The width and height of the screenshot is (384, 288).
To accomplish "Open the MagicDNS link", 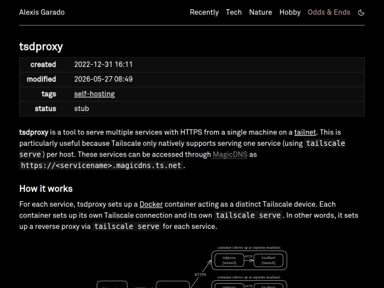I will click(x=230, y=154).
